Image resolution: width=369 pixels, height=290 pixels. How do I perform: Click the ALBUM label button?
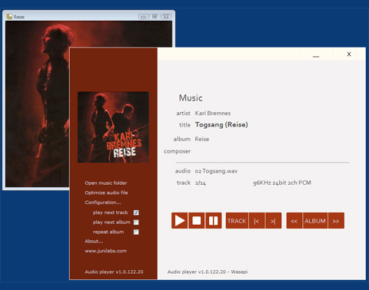tap(315, 221)
